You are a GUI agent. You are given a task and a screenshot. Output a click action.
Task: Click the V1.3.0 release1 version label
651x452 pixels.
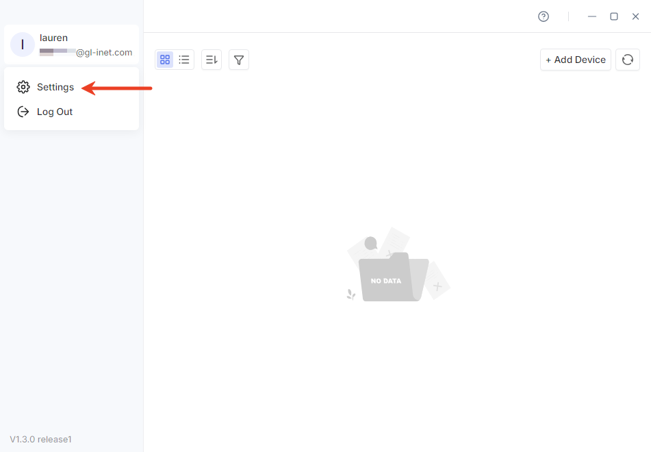(40, 439)
